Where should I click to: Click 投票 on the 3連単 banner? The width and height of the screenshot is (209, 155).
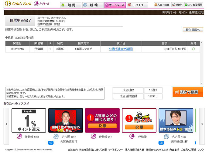pos(102,126)
